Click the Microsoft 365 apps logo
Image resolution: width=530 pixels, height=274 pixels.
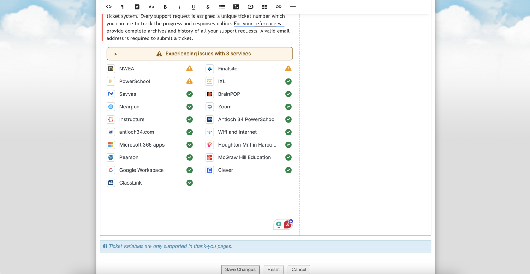(111, 145)
